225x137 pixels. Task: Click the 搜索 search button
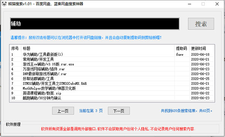(201, 24)
